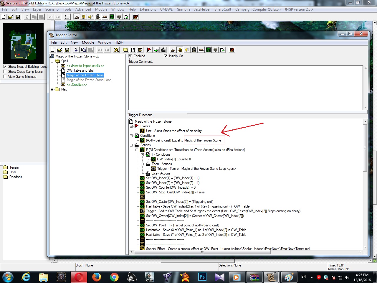
Task: Open Import Manager from Trigger Editor toolbar
Action: click(x=222, y=50)
